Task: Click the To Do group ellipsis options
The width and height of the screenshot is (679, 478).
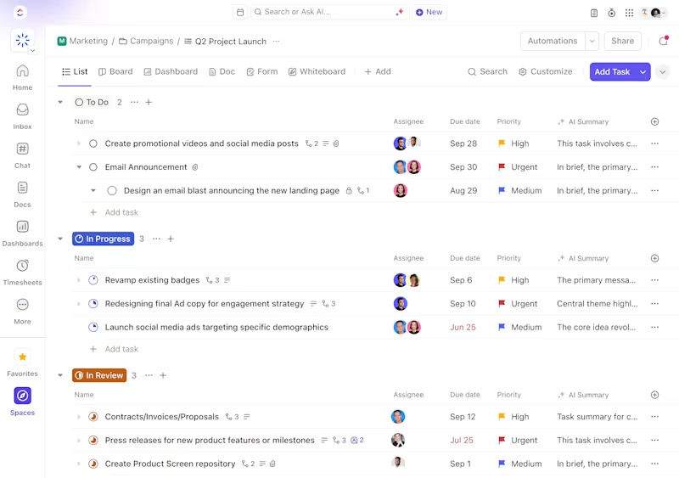Action: (134, 102)
